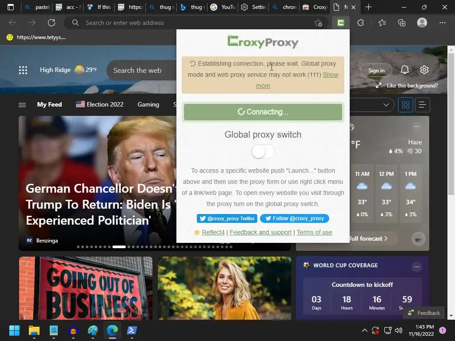
Task: Go back to previous page
Action: point(12,23)
